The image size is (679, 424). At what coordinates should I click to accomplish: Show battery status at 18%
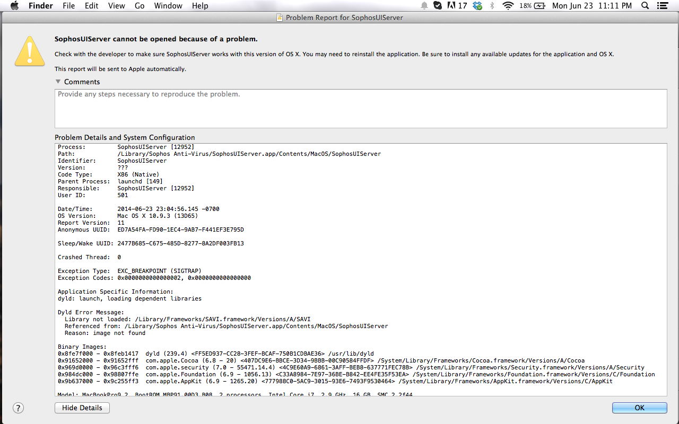pyautogui.click(x=532, y=6)
